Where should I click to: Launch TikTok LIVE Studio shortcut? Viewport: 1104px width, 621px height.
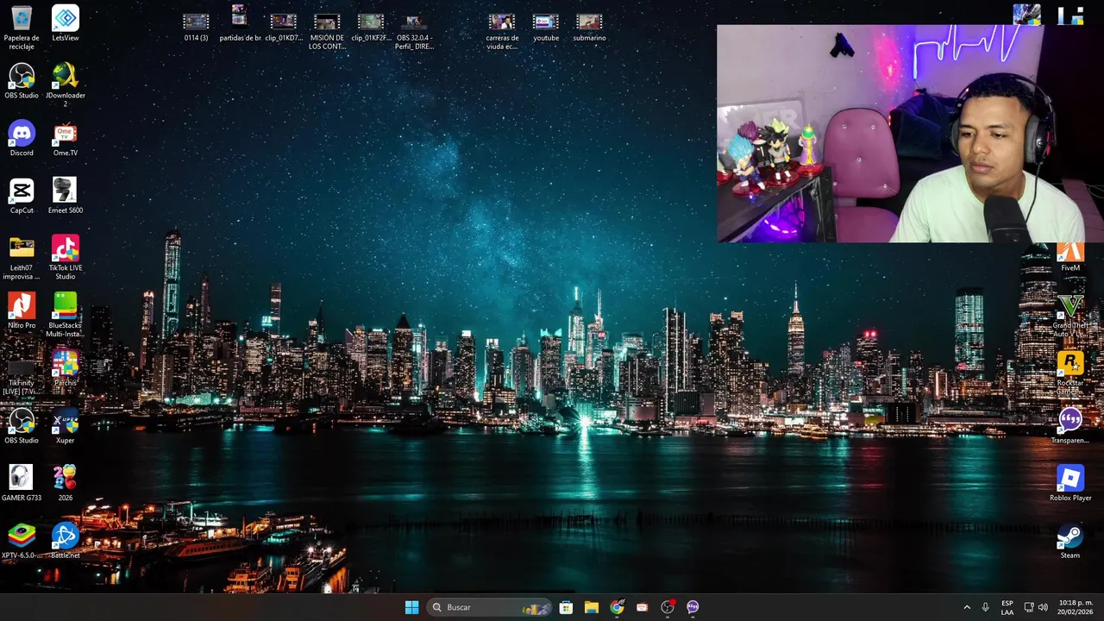pyautogui.click(x=66, y=258)
